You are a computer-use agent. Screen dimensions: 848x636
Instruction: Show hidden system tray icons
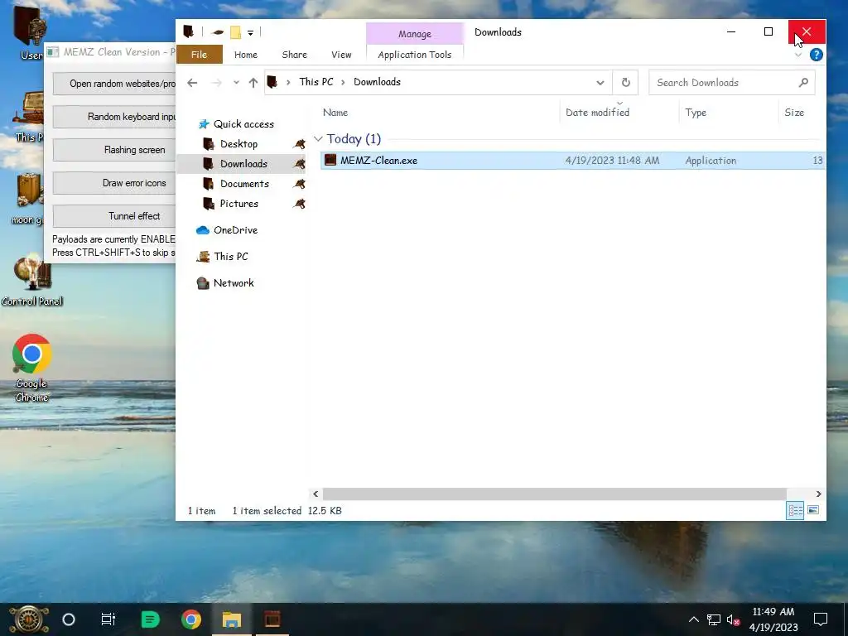(x=694, y=619)
